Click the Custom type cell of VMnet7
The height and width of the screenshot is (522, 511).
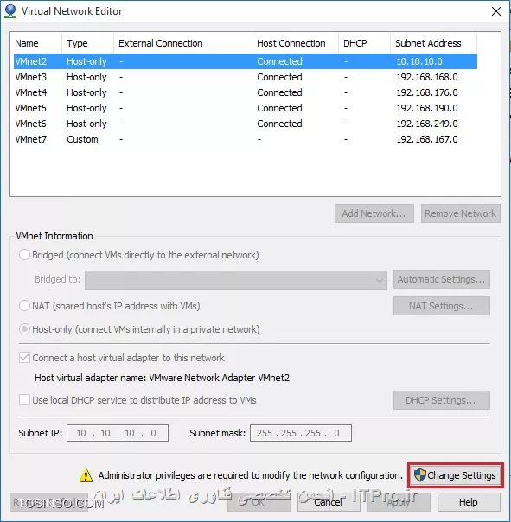(x=82, y=139)
